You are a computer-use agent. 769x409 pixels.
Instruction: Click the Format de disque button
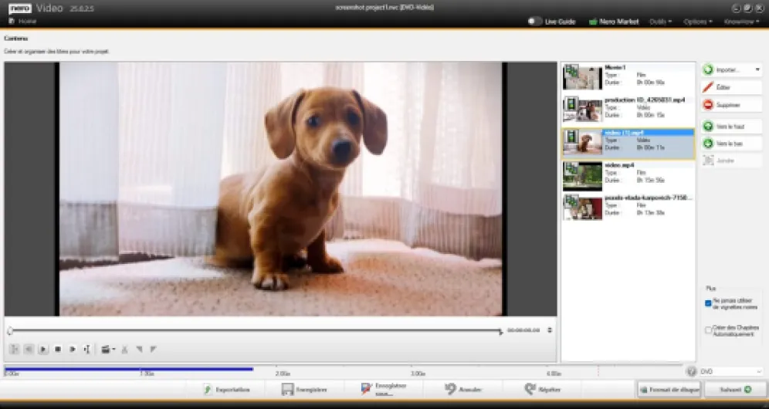[669, 390]
